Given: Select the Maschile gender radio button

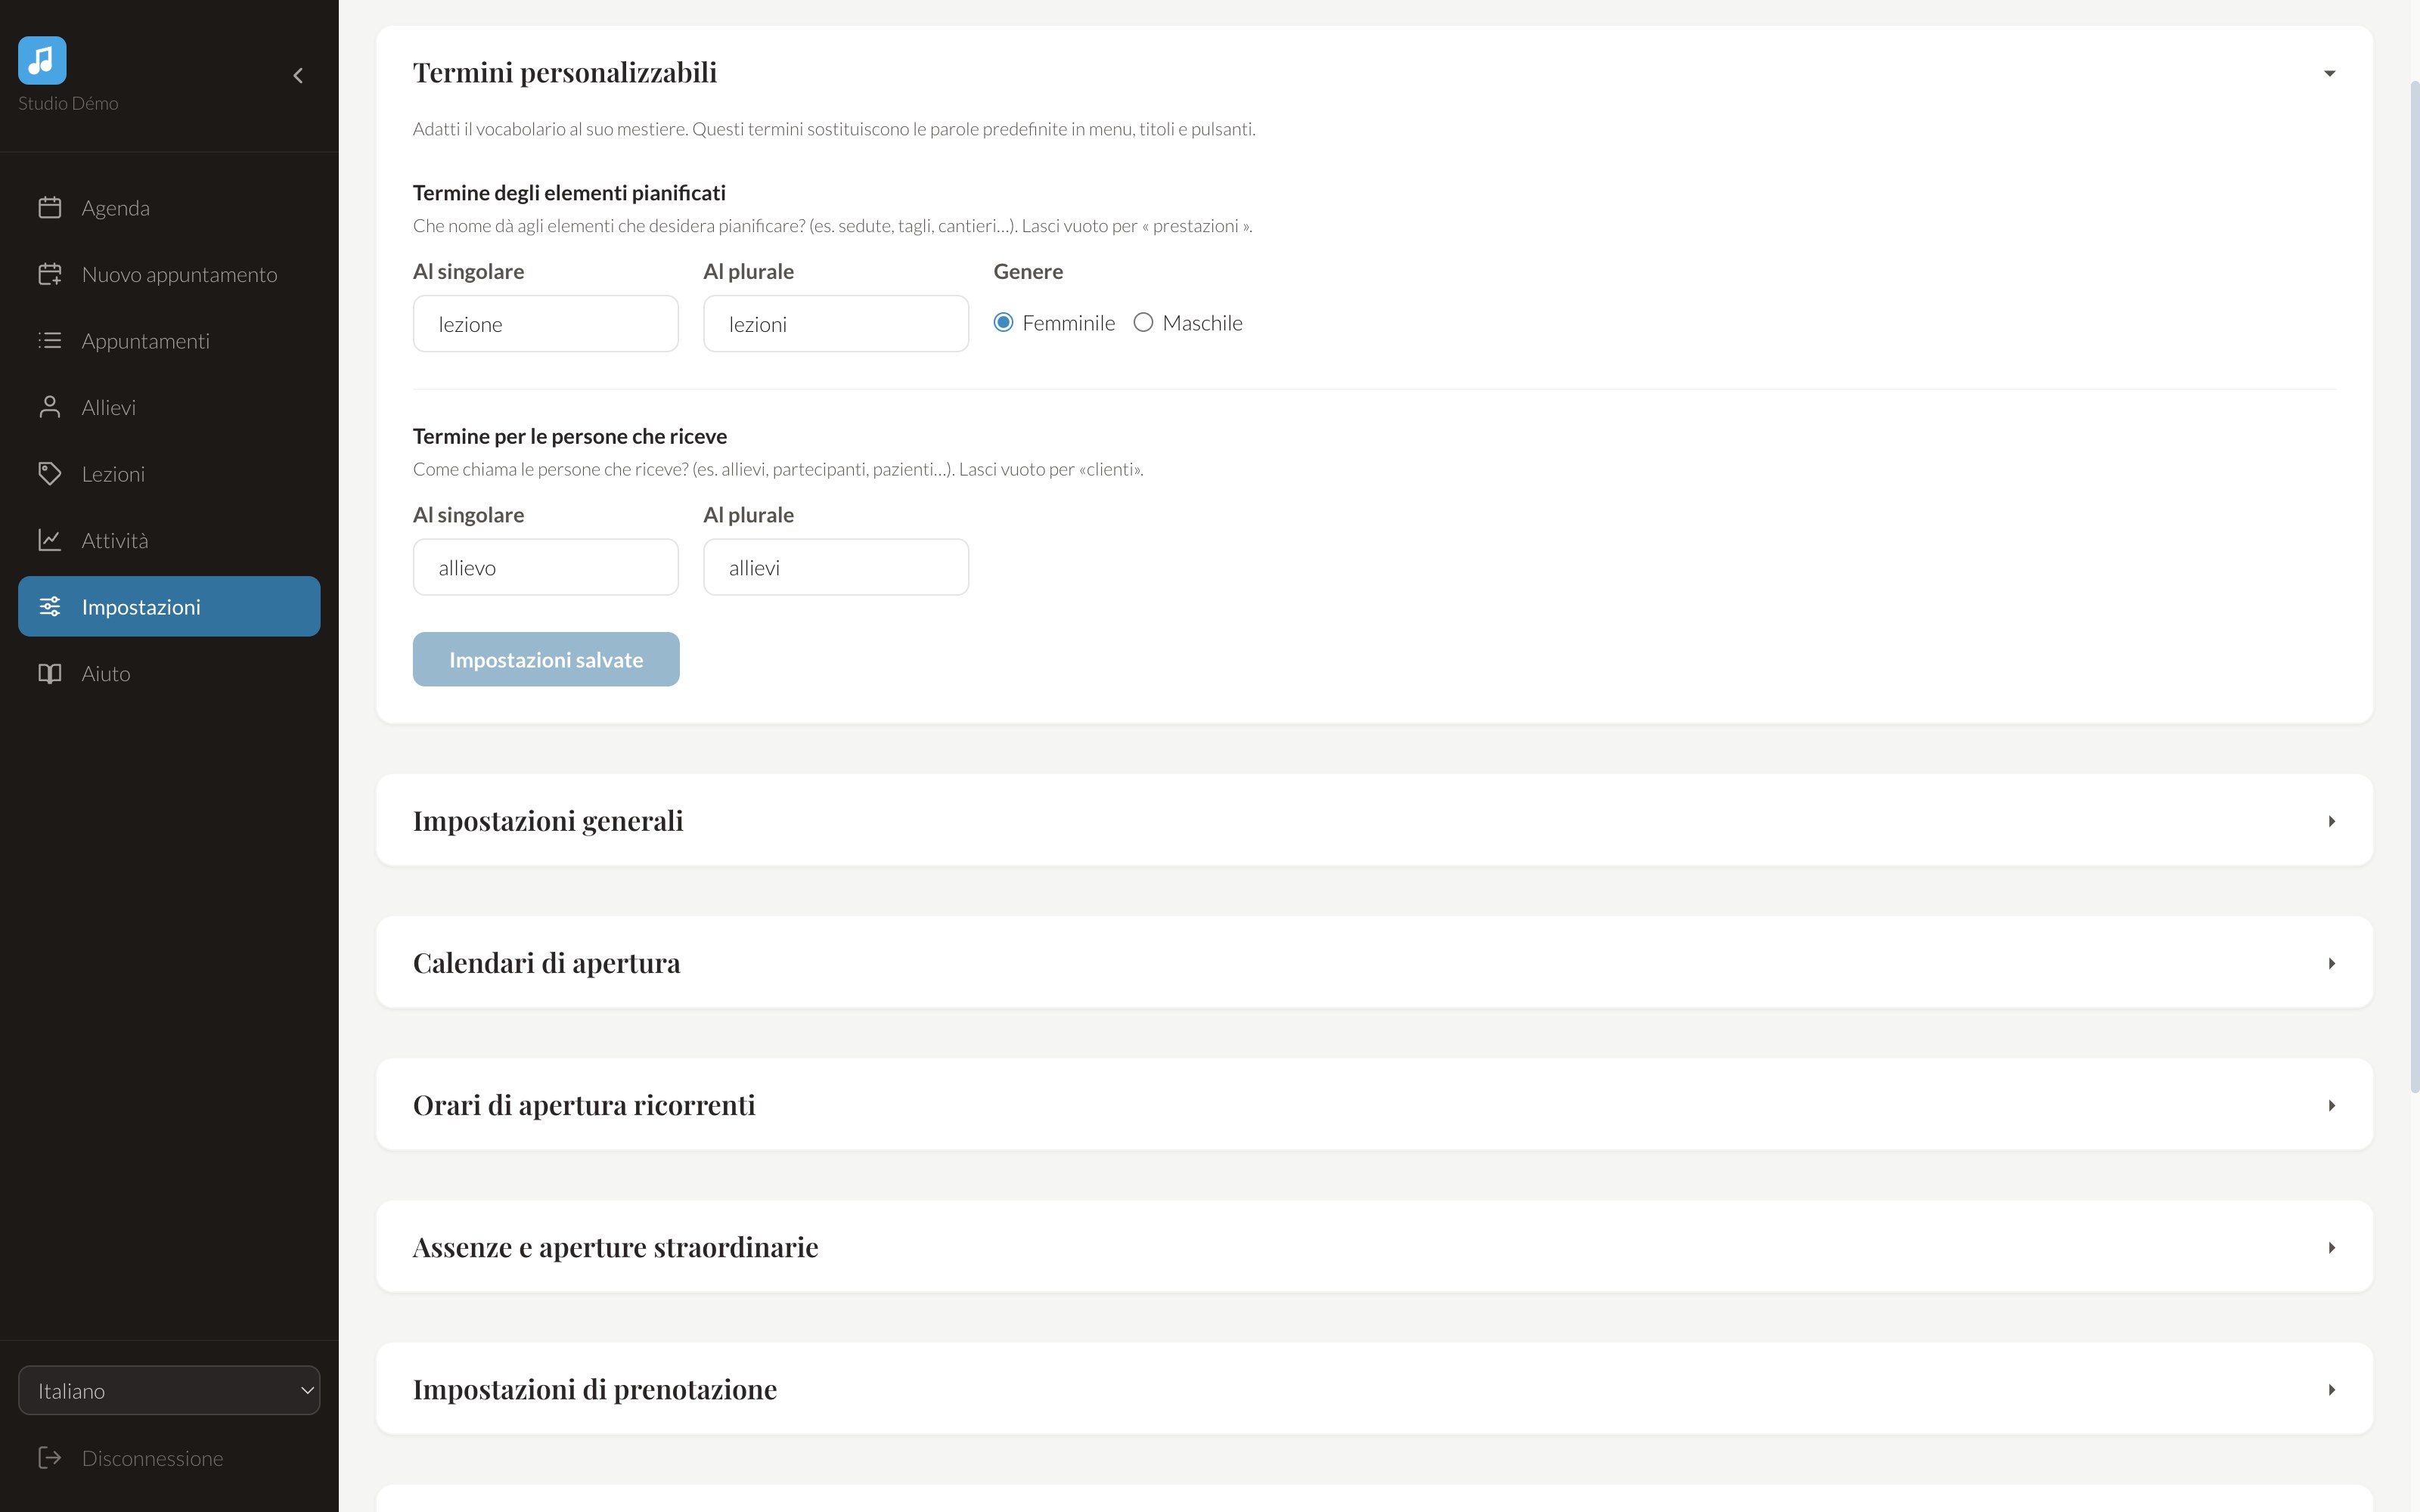Looking at the screenshot, I should pyautogui.click(x=1143, y=322).
